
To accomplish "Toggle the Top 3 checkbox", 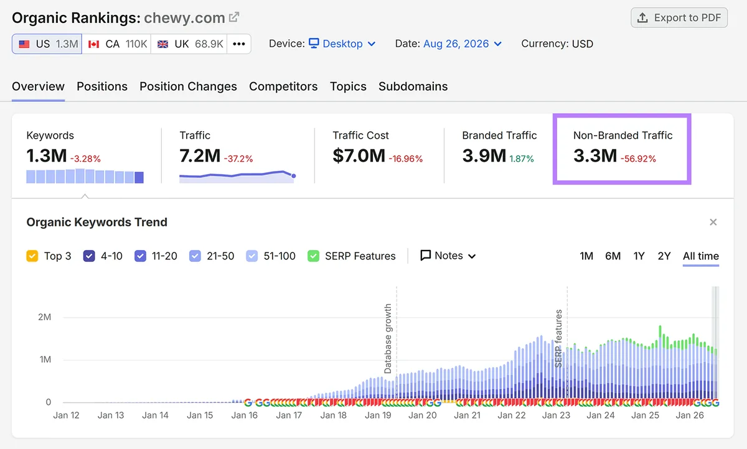I will (32, 256).
